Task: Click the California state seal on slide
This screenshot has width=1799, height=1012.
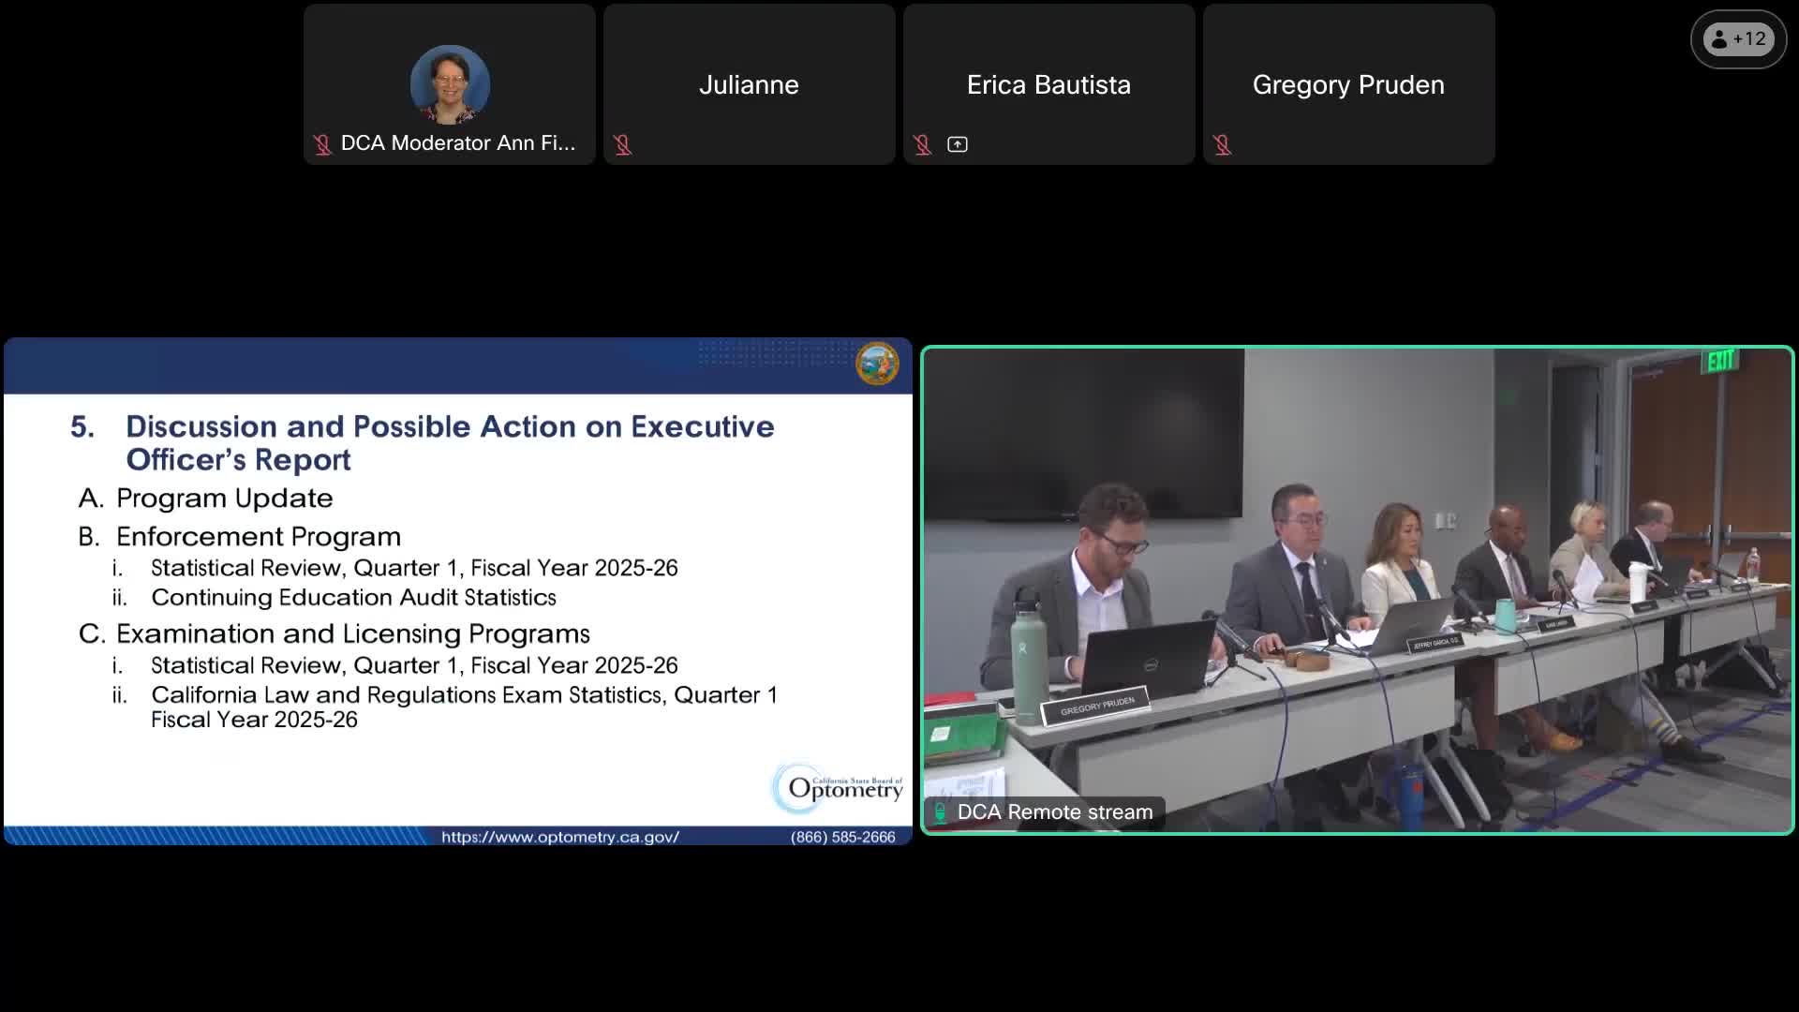Action: (x=877, y=364)
